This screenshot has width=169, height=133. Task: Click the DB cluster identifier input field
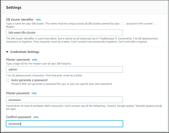(64, 33)
